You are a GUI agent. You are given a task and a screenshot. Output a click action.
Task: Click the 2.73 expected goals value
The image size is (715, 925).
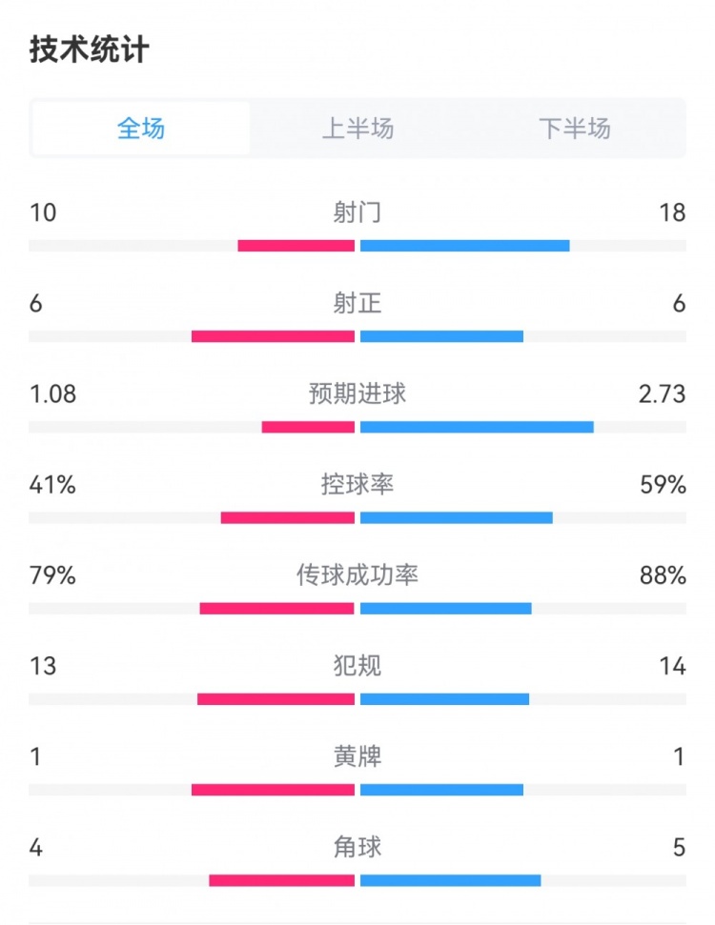(x=662, y=393)
